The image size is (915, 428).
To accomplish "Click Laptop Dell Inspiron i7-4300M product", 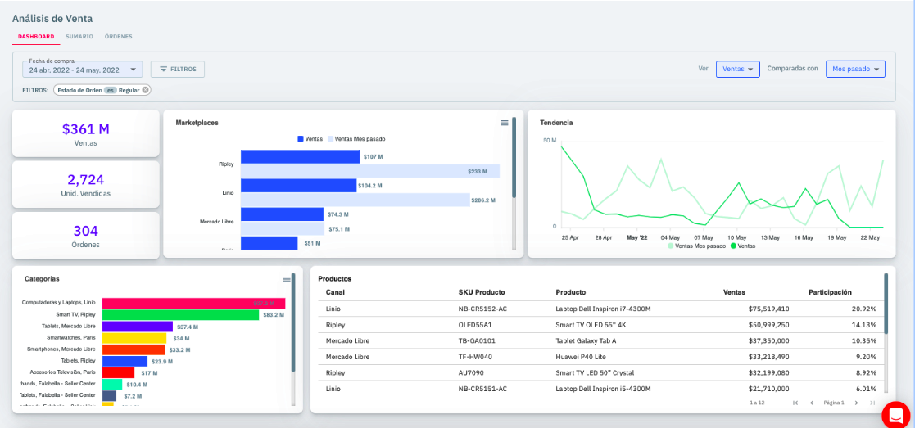I will 604,309.
